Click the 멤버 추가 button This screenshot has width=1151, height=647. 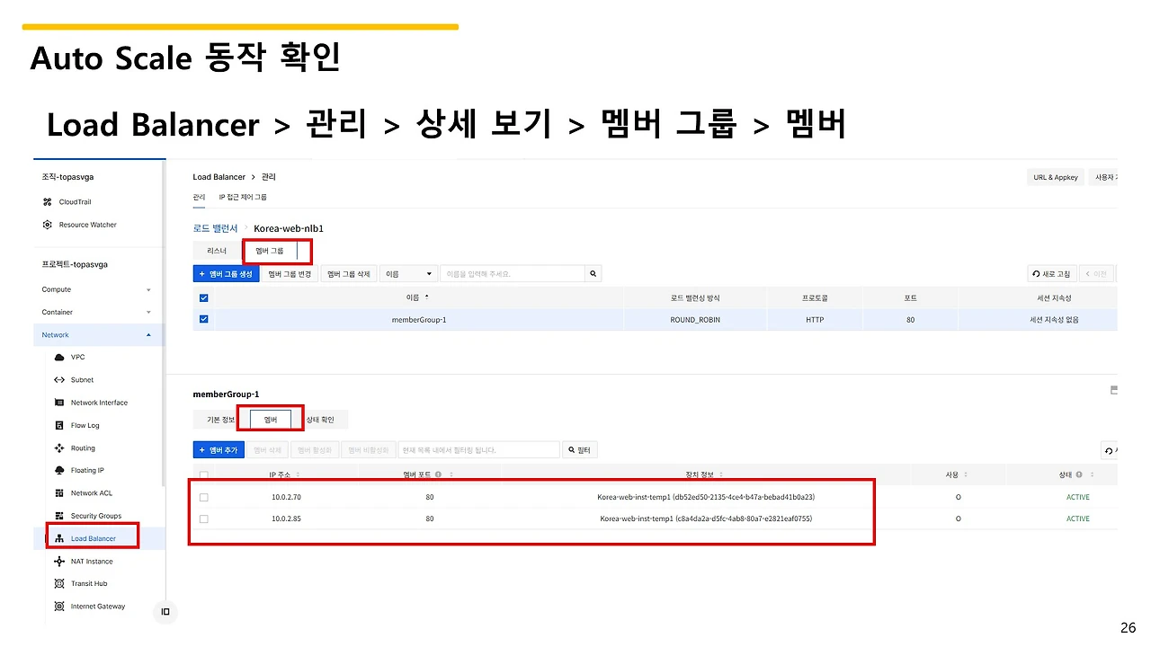(218, 449)
